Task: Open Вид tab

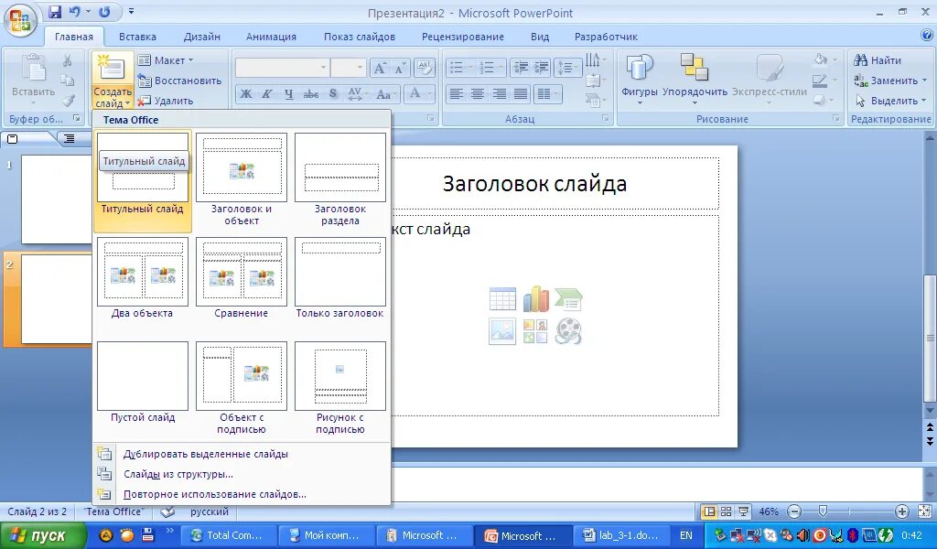Action: (x=540, y=37)
